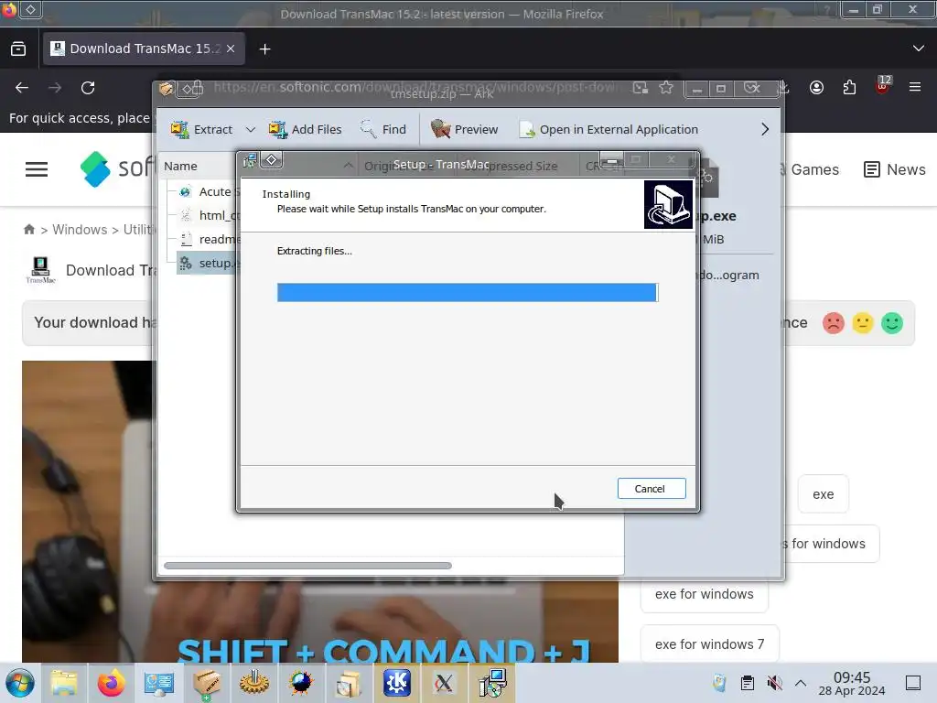Rate experience with green happy face
The height and width of the screenshot is (703, 937).
coord(892,323)
